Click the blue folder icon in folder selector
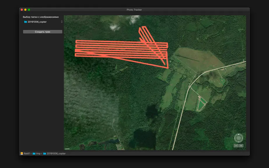The height and width of the screenshot is (168, 269). [x=26, y=22]
